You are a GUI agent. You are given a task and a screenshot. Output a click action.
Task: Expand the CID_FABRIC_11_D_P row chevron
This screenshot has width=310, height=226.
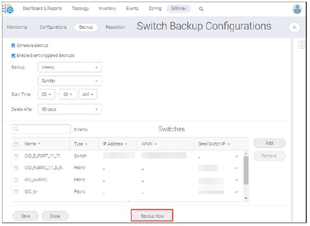pos(237,168)
